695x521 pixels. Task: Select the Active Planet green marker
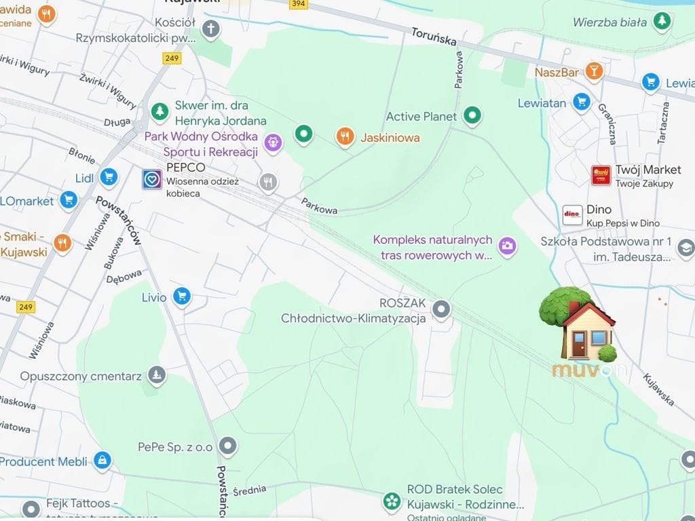[472, 116]
